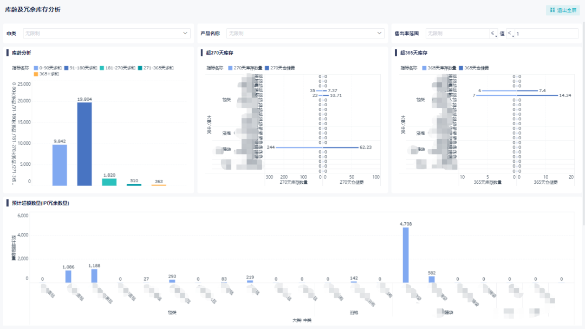Toggle the 91-180天求和 legend swatch
This screenshot has width=585, height=329.
coord(66,68)
